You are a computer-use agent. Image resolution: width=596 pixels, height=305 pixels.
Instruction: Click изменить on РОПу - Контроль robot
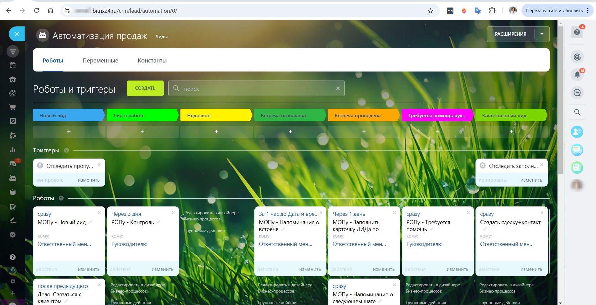[x=162, y=269]
